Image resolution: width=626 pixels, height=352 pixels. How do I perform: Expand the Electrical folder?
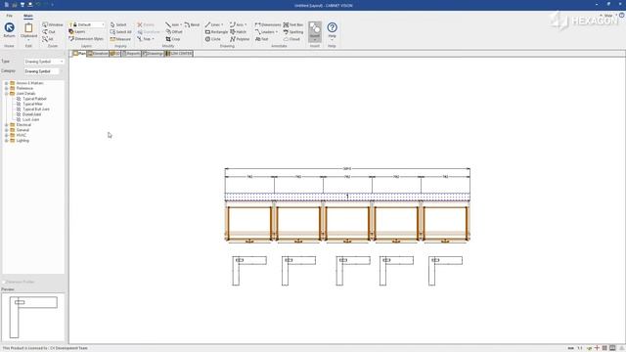coord(7,125)
